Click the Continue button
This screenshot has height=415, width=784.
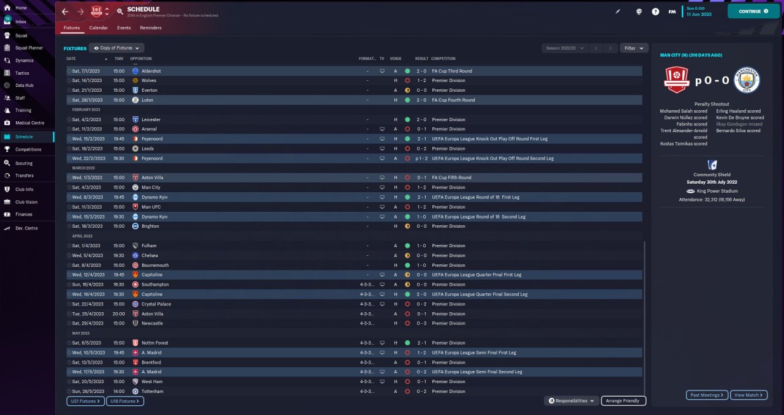[x=753, y=11]
